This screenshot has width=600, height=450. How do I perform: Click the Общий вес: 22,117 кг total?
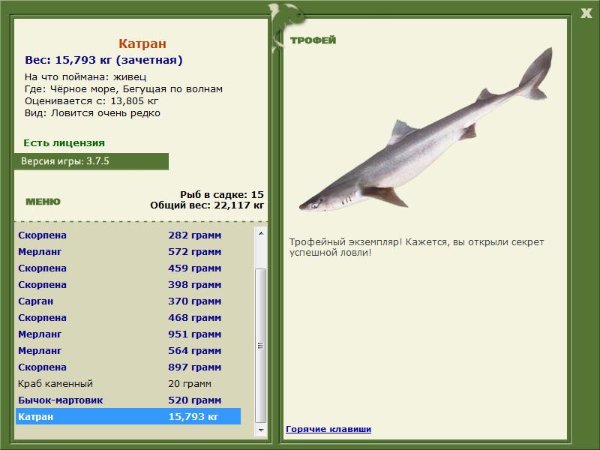pyautogui.click(x=207, y=205)
